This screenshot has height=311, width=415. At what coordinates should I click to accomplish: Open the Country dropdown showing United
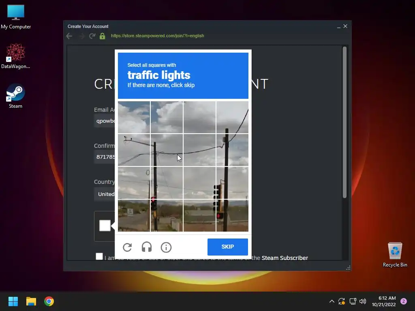pyautogui.click(x=105, y=194)
